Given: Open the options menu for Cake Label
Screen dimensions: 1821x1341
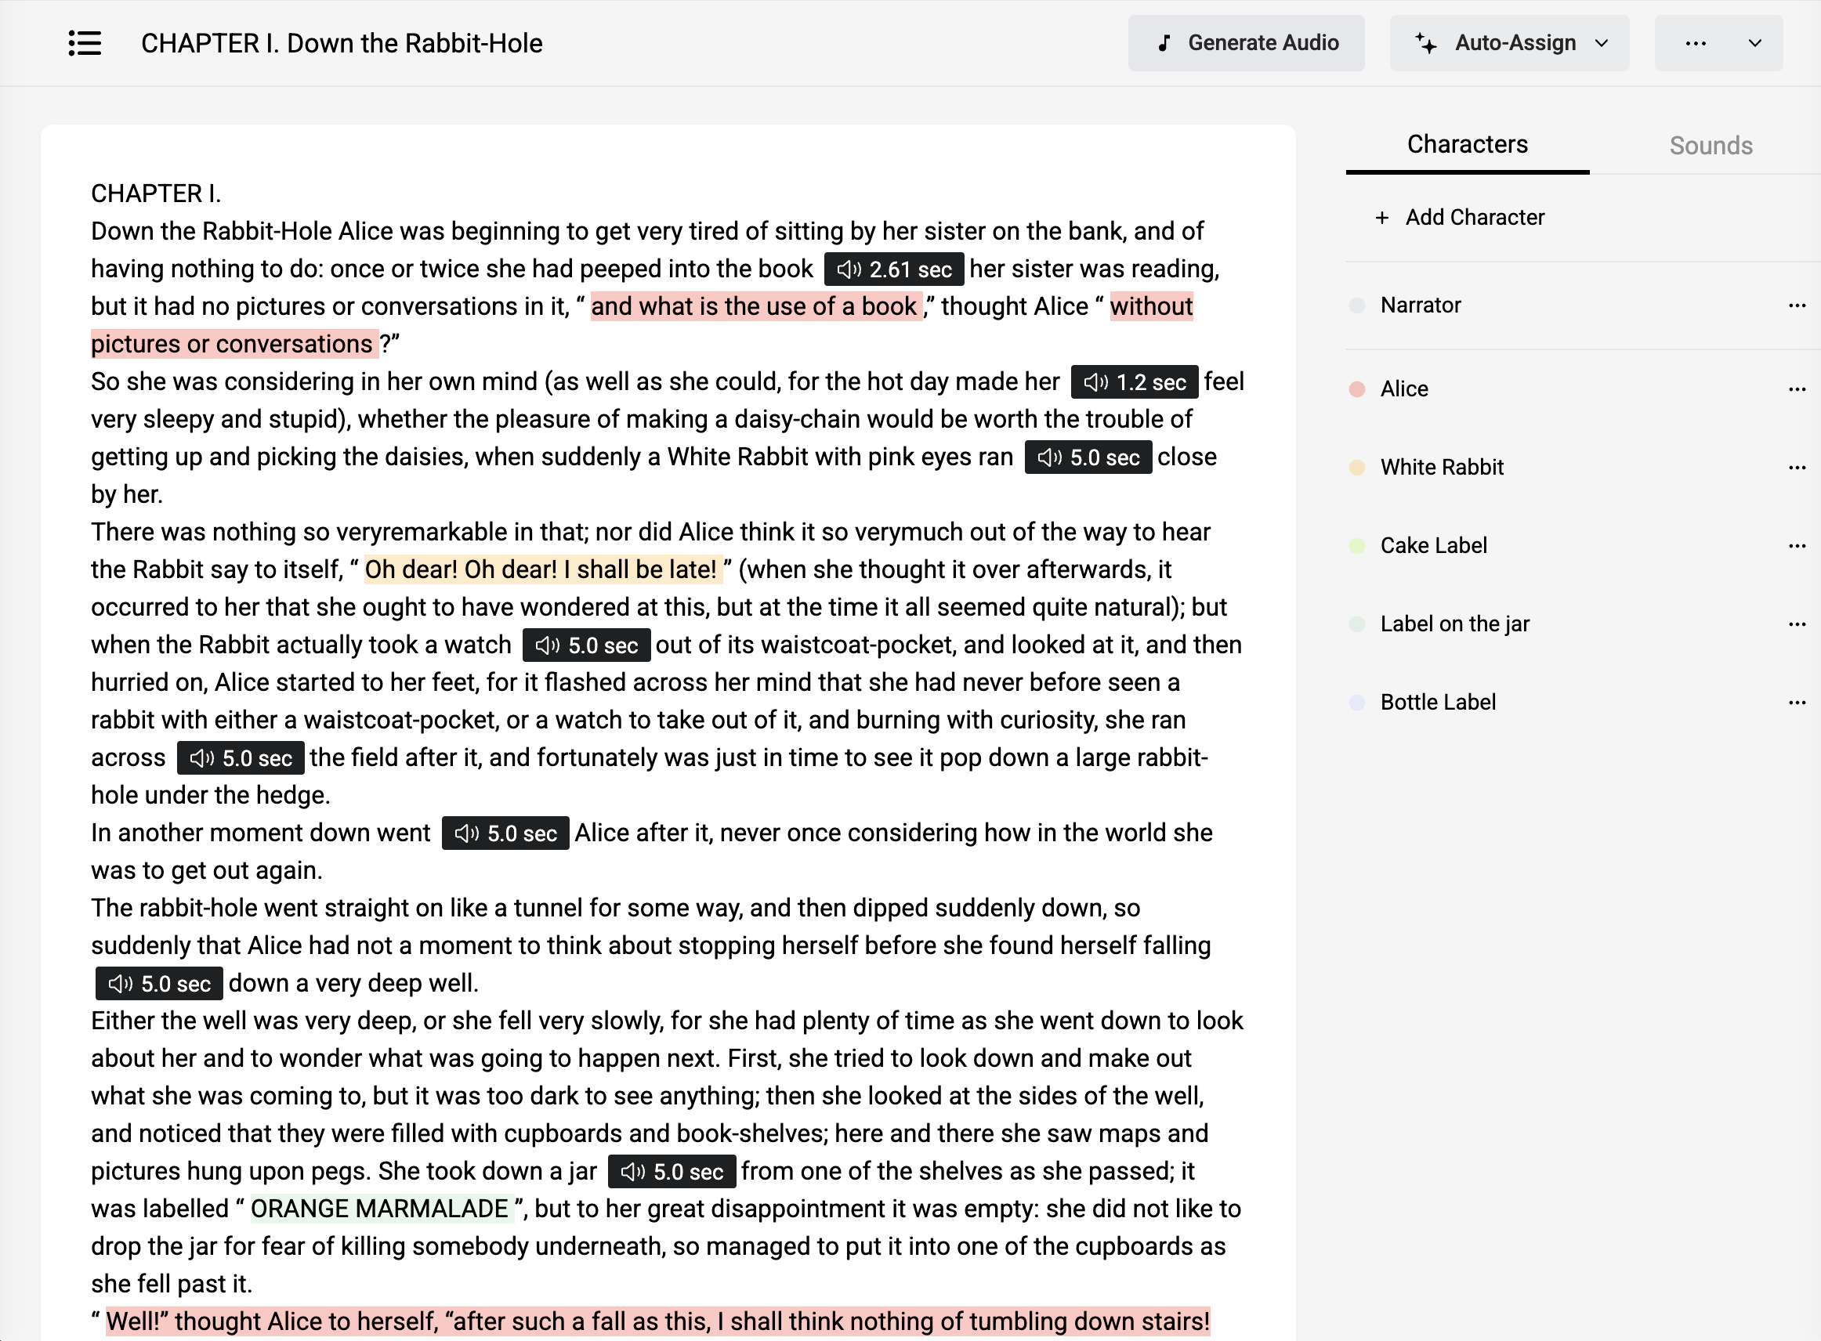Looking at the screenshot, I should 1797,544.
